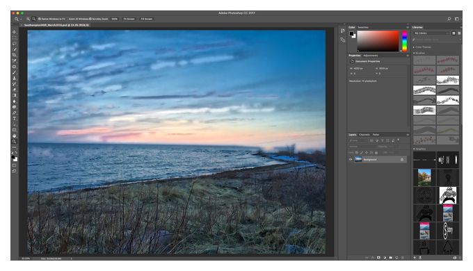Toggle Resize Windows to Fit checkbox
This screenshot has height=271, width=473.
pos(39,19)
